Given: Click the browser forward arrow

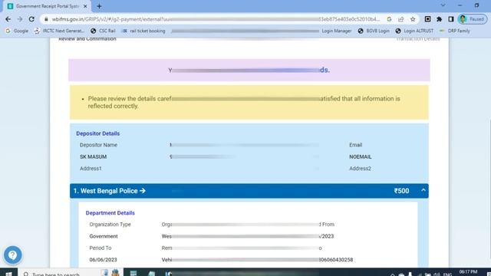Looking at the screenshot, I should [x=20, y=19].
